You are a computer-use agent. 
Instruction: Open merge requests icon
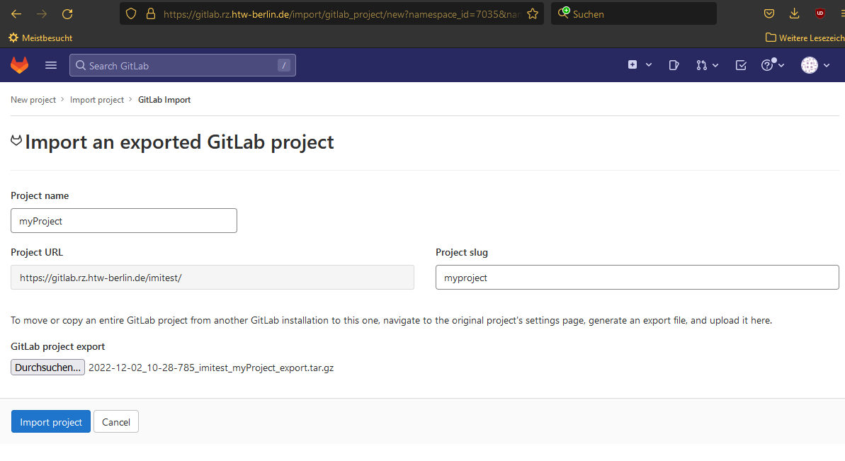coord(701,65)
